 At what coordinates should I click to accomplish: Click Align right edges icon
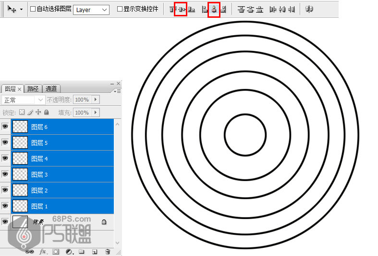(223, 10)
